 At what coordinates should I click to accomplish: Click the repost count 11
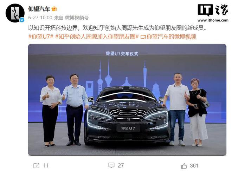[46, 165]
